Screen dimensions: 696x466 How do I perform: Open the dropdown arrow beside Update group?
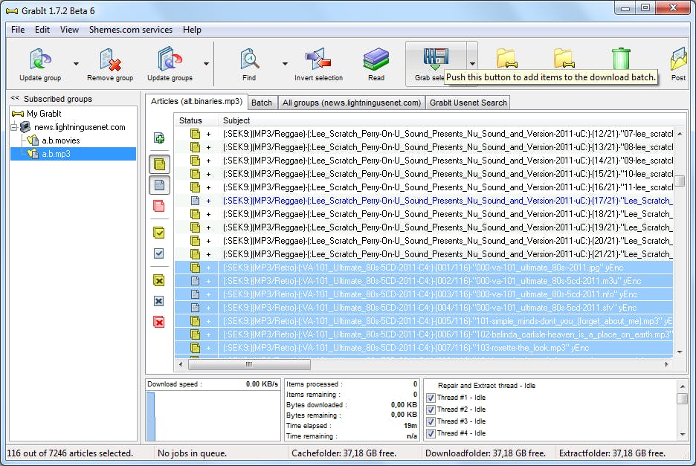(76, 64)
